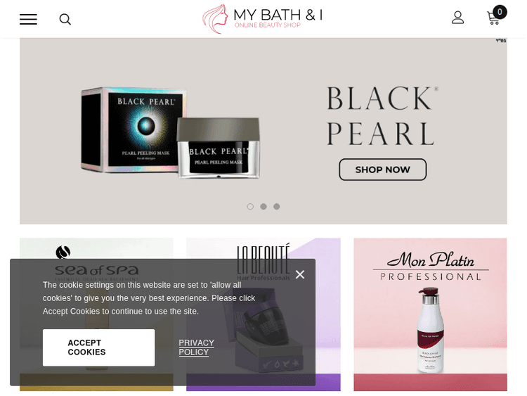Click the My Bath & I logo
Screen dimensions: 527x396
pyautogui.click(x=263, y=18)
